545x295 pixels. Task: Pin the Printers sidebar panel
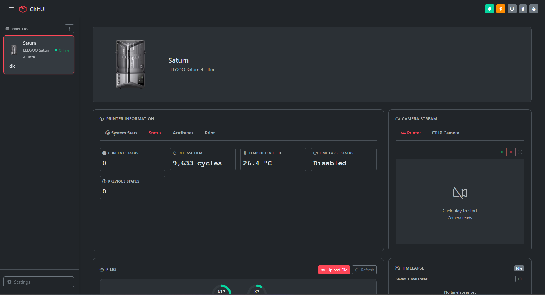[69, 29]
